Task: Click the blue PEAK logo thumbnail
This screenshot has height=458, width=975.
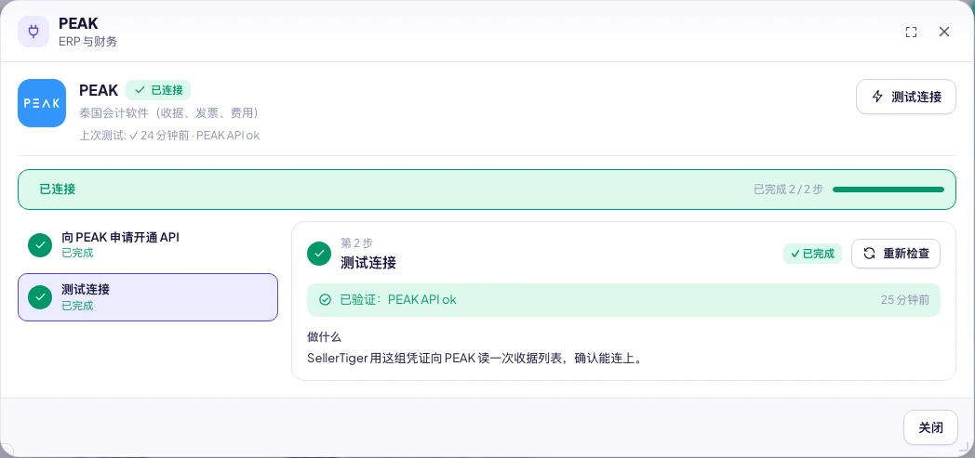Action: click(42, 103)
